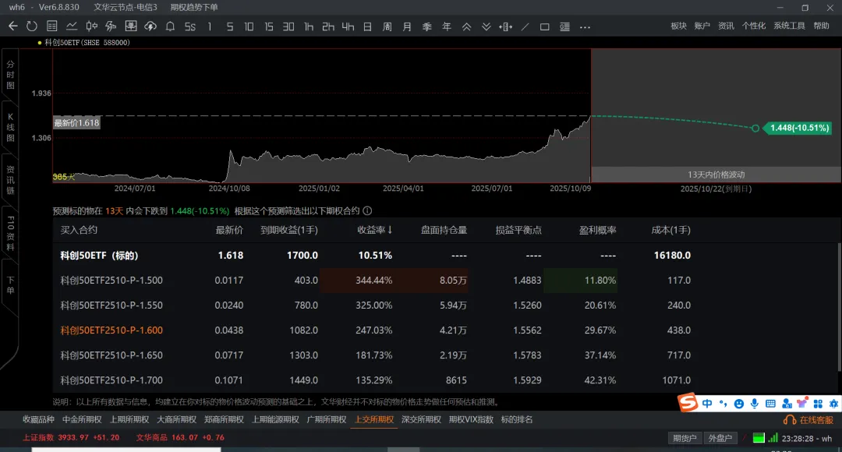Image resolution: width=842 pixels, height=452 pixels.
Task: Click the refresh icon in the toolbar
Action: coord(32,26)
